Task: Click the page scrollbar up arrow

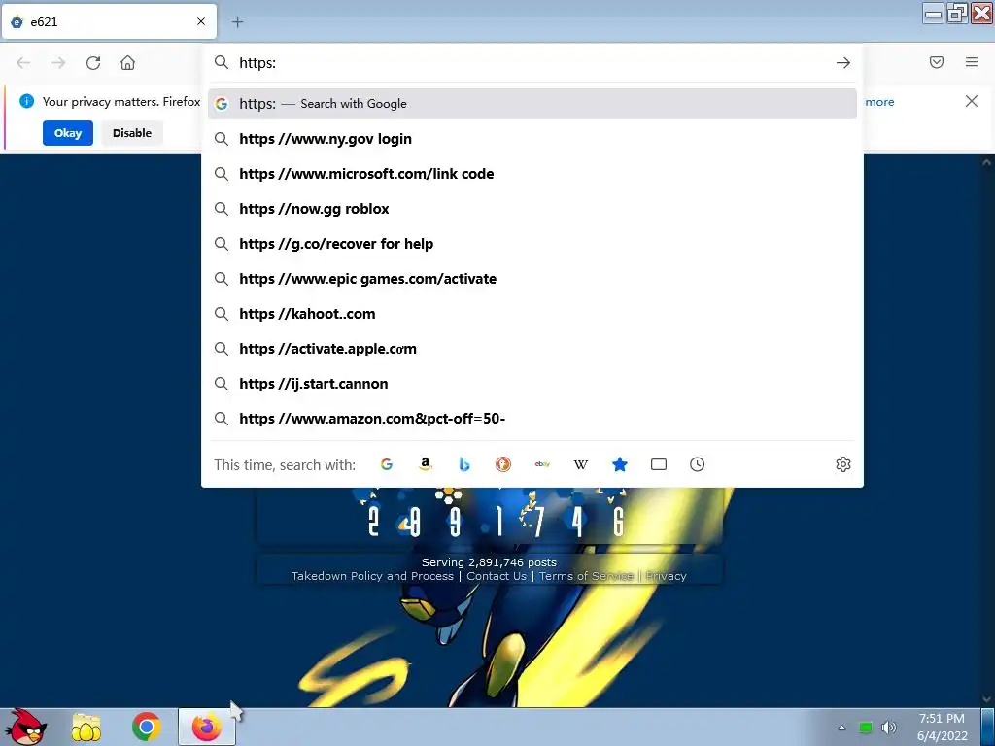Action: point(987,162)
